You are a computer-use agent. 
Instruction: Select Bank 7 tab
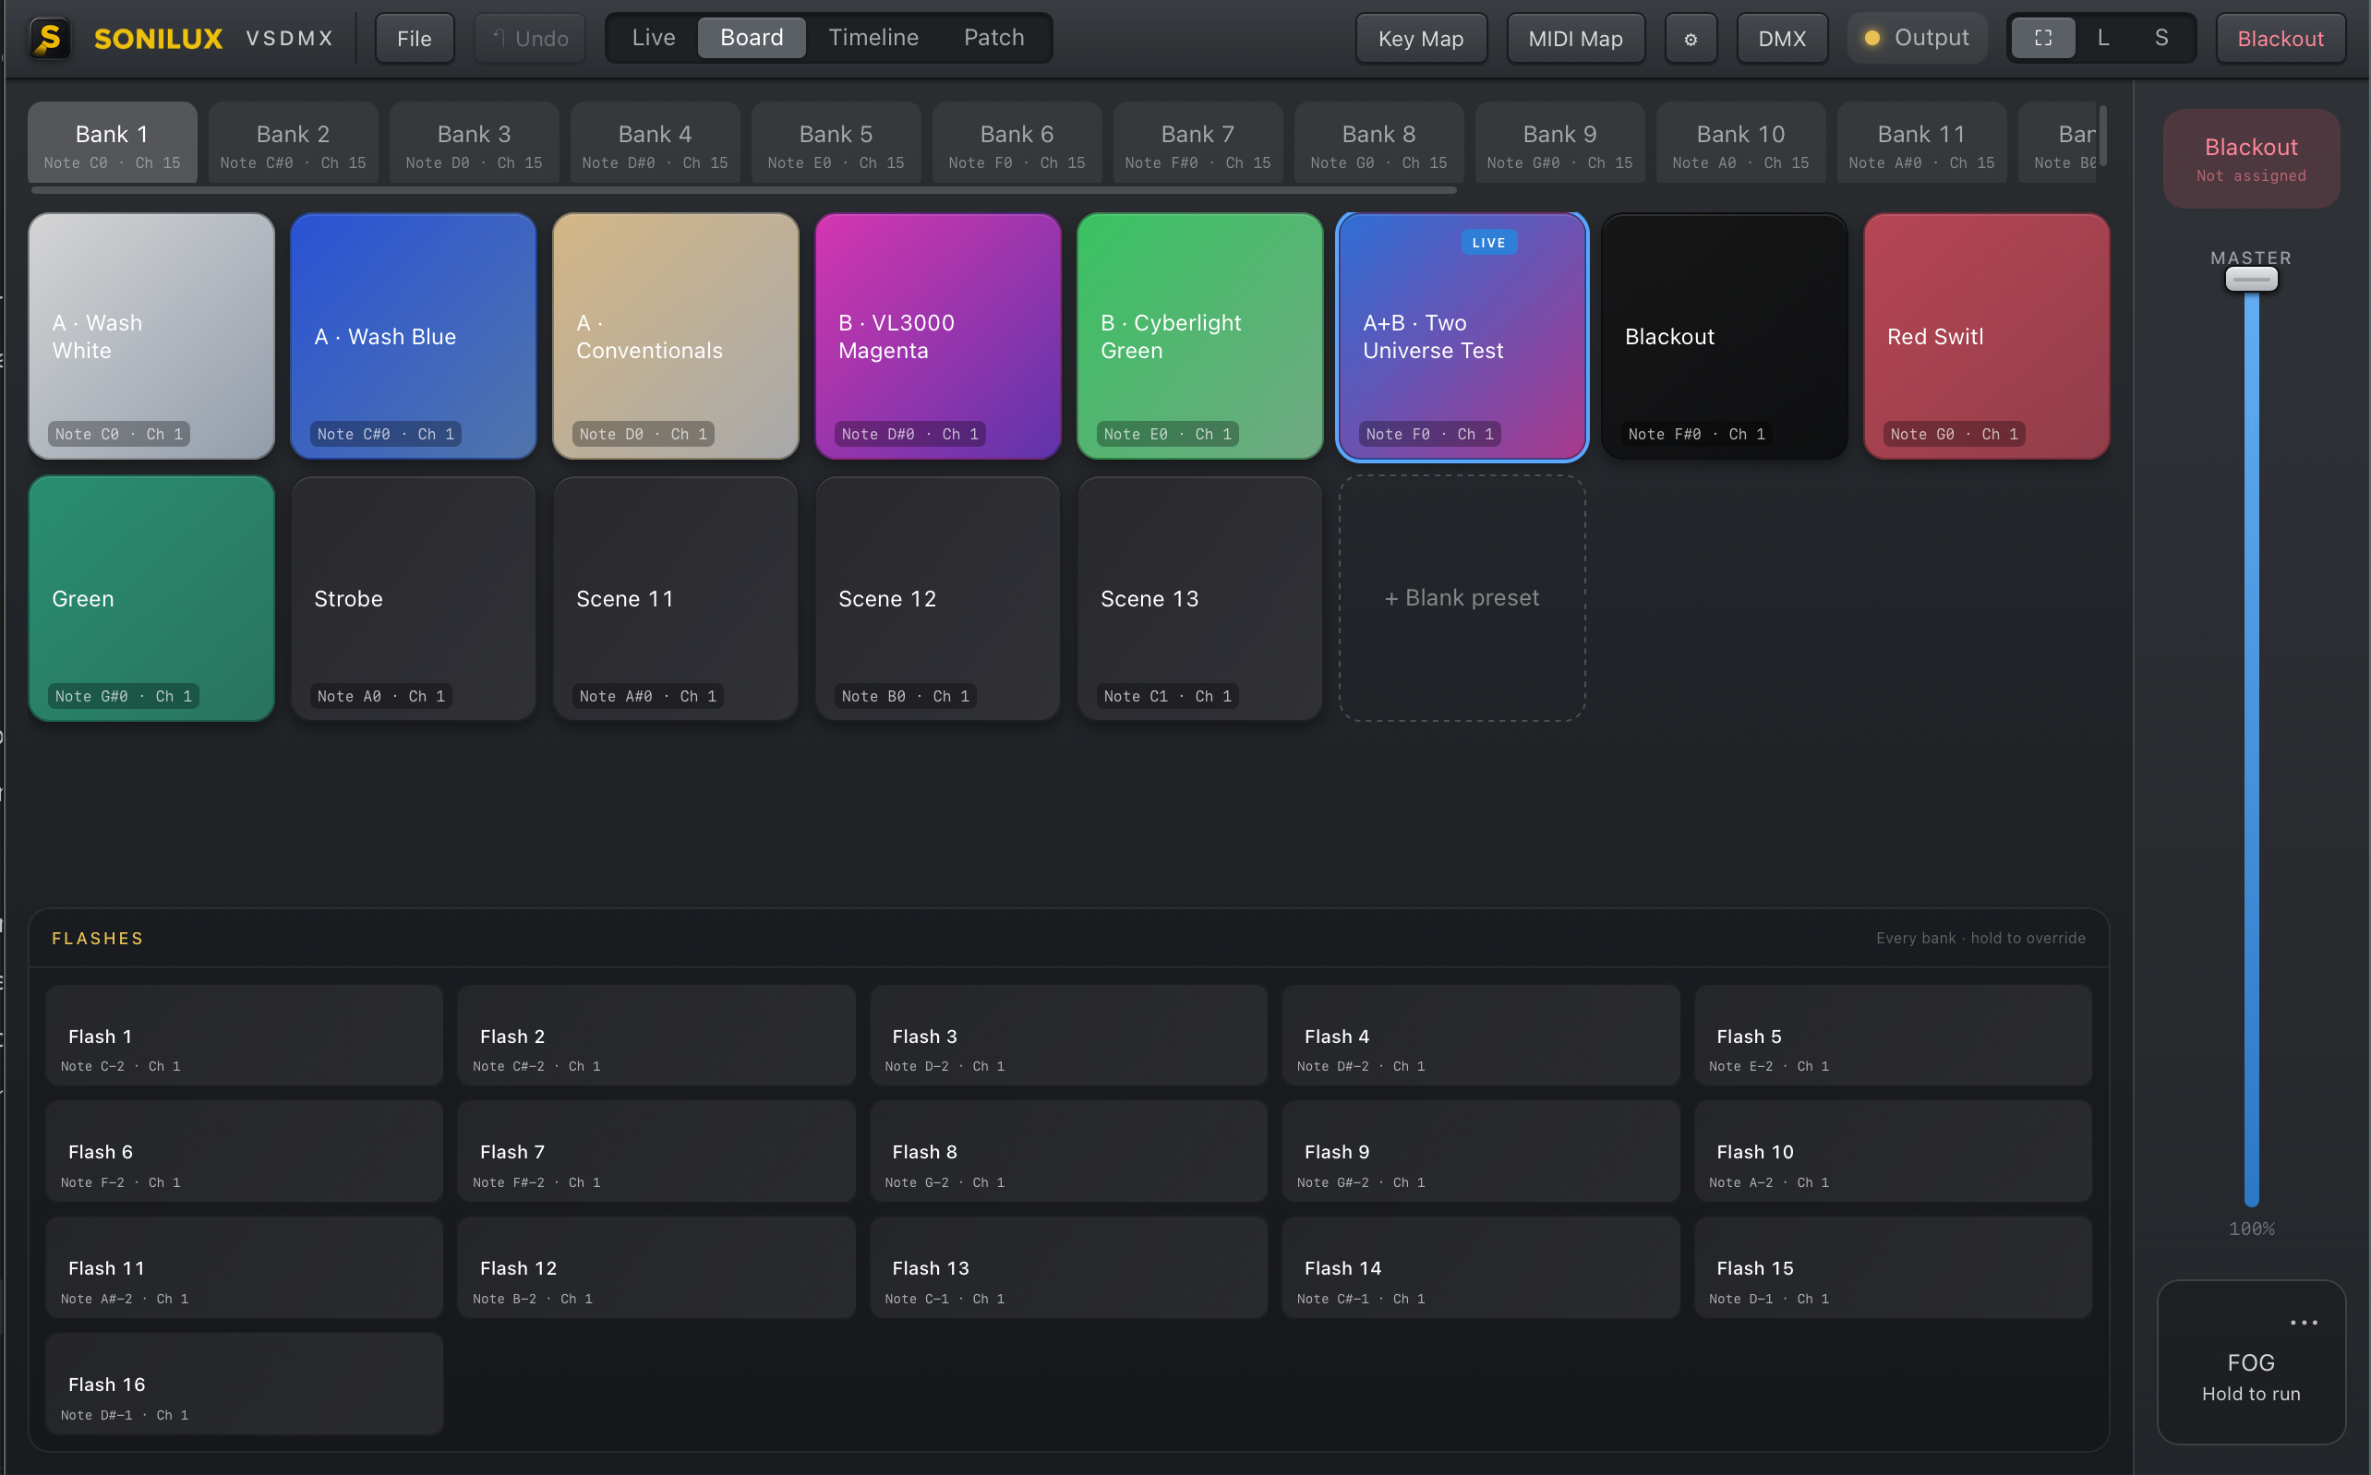(x=1198, y=143)
